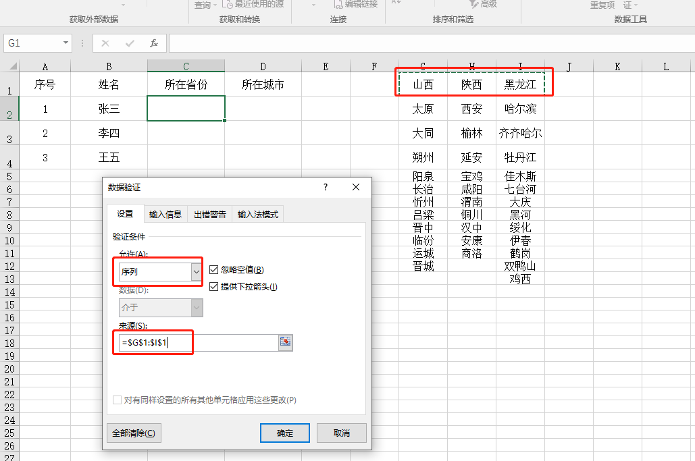Click inside the source field with =$G$1:$I$1
Screen dimensions: 695x461
click(199, 342)
